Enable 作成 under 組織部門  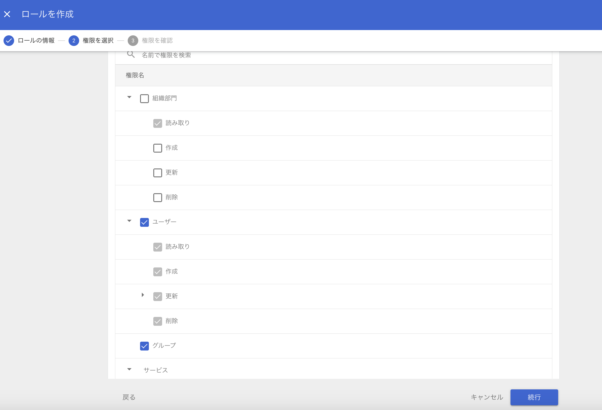click(x=157, y=148)
